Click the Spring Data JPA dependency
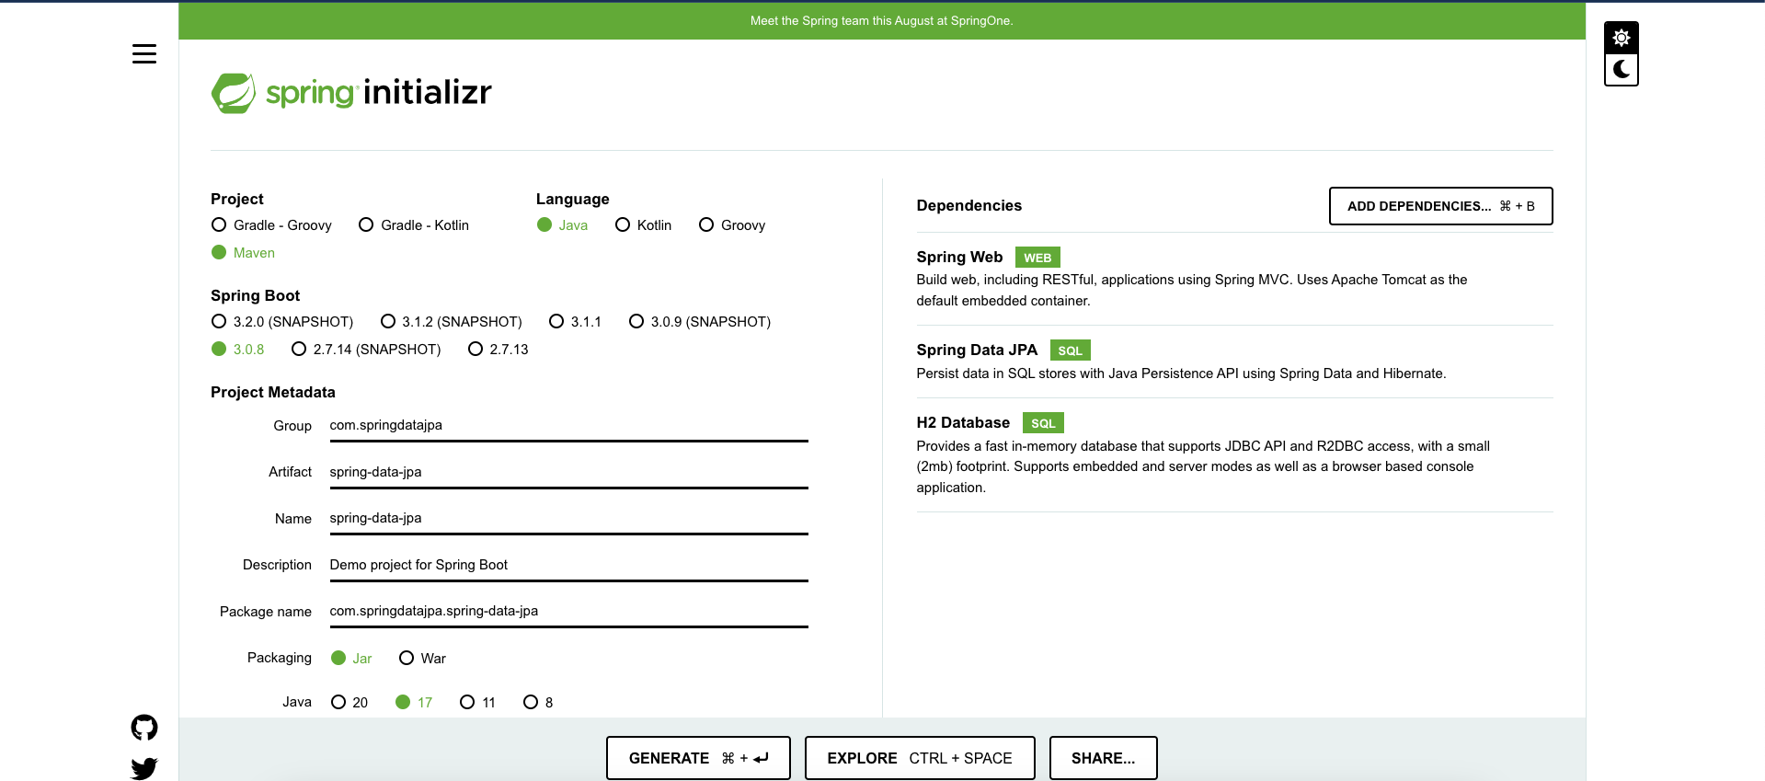Image resolution: width=1765 pixels, height=781 pixels. pyautogui.click(x=1234, y=361)
